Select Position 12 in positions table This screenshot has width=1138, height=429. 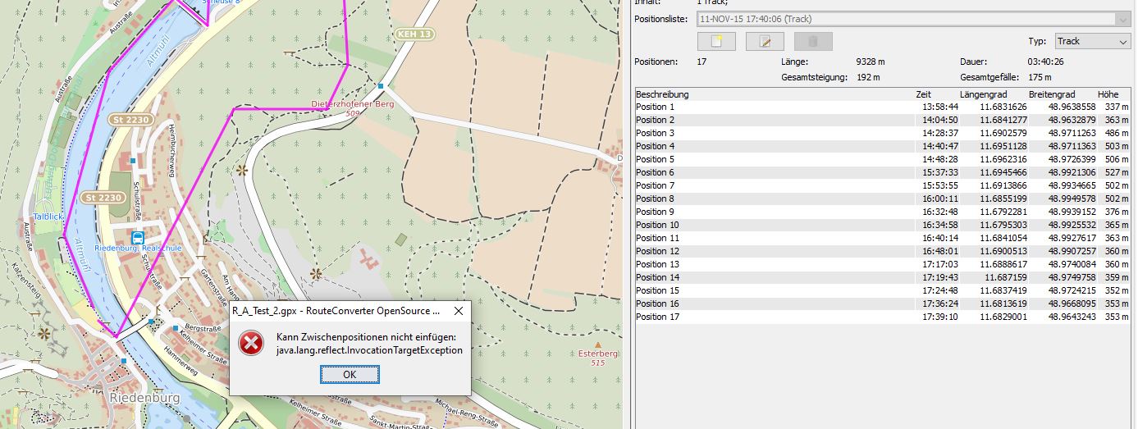click(658, 251)
